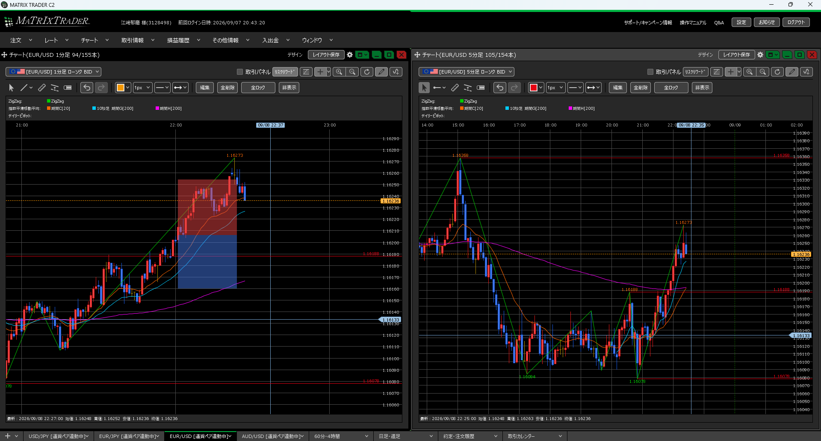Pick the line drawing tool in 1分足 chart
Viewport: 821px width, 441px height.
[x=26, y=88]
